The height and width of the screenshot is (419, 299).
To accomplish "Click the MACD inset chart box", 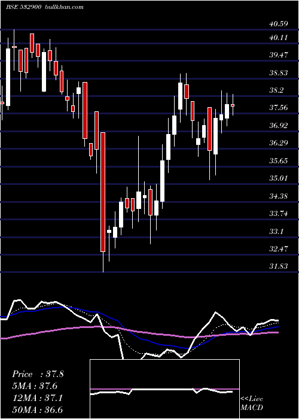I will coord(164,389).
